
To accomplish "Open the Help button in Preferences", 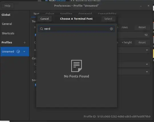I will pos(7,6).
